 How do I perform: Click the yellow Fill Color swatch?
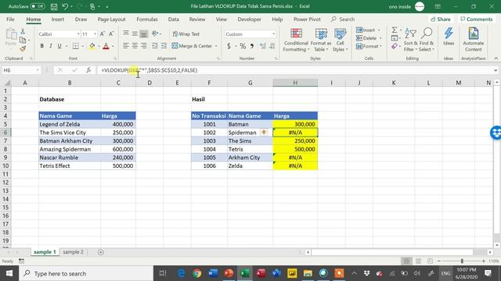pos(92,46)
